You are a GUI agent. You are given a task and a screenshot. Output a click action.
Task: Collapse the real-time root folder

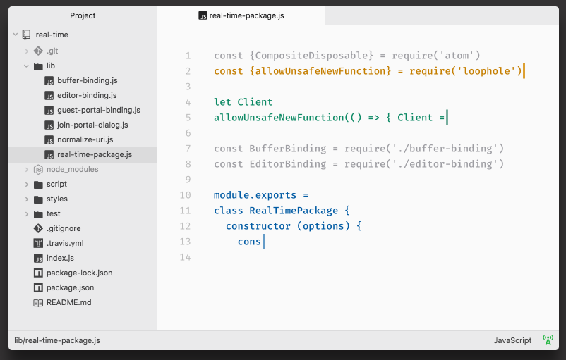coord(16,35)
